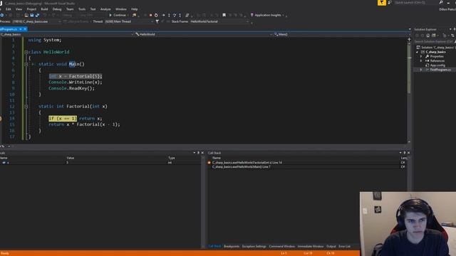Image resolution: width=456 pixels, height=256 pixels.
Task: Click the Quick Launch magnifier icon
Action: tap(441, 3)
